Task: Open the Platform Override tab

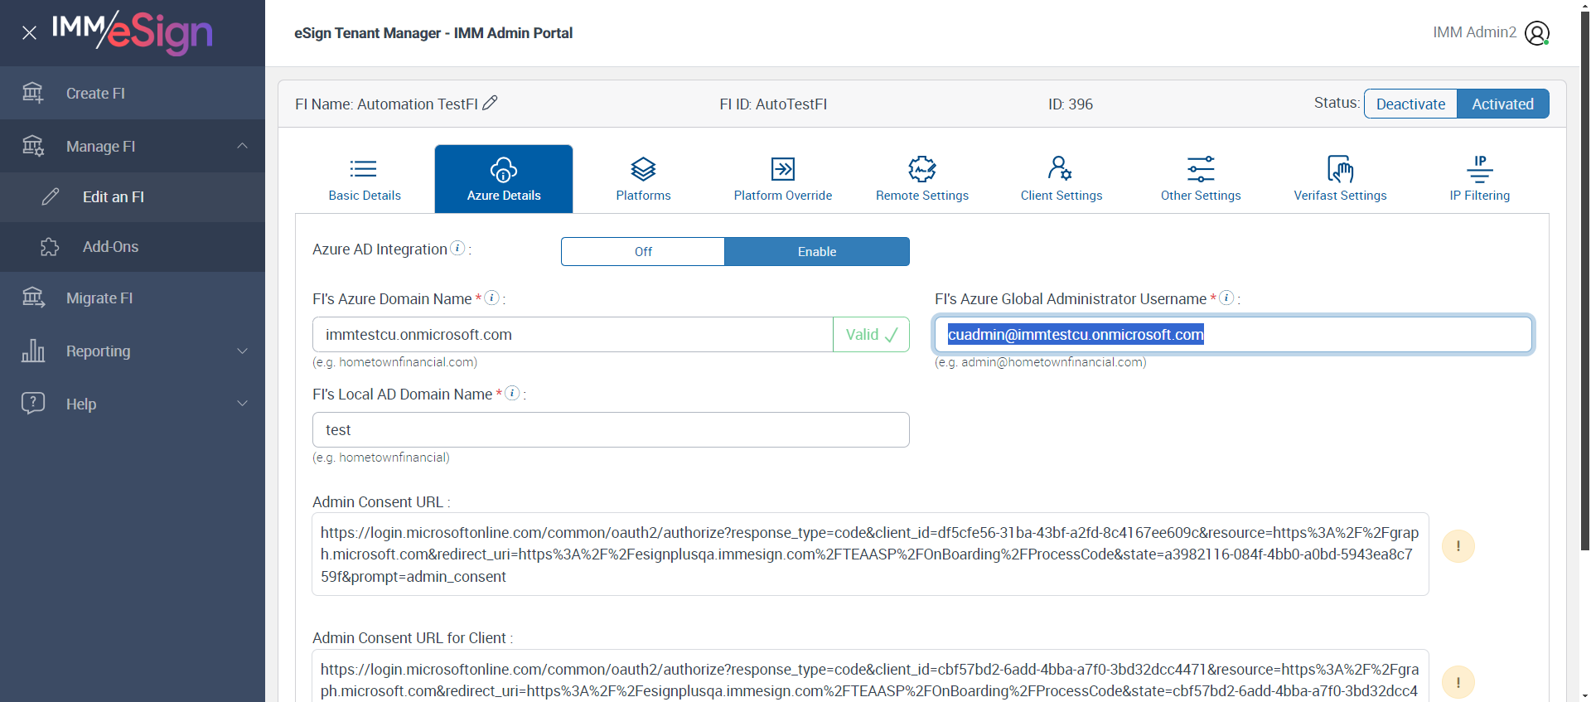Action: coord(782,179)
